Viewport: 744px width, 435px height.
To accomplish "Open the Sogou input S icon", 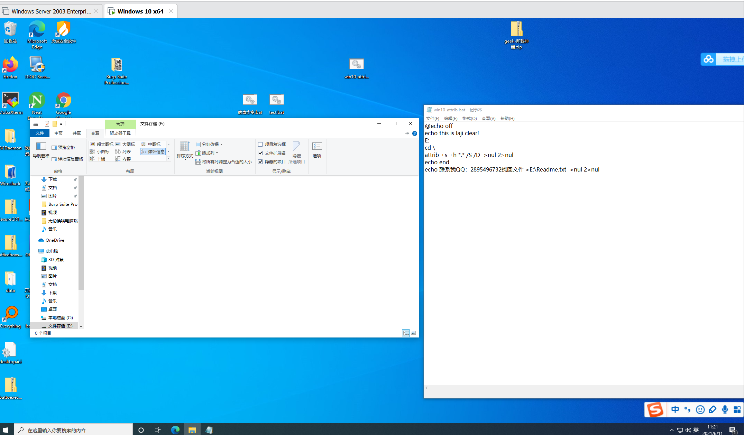I will click(655, 410).
